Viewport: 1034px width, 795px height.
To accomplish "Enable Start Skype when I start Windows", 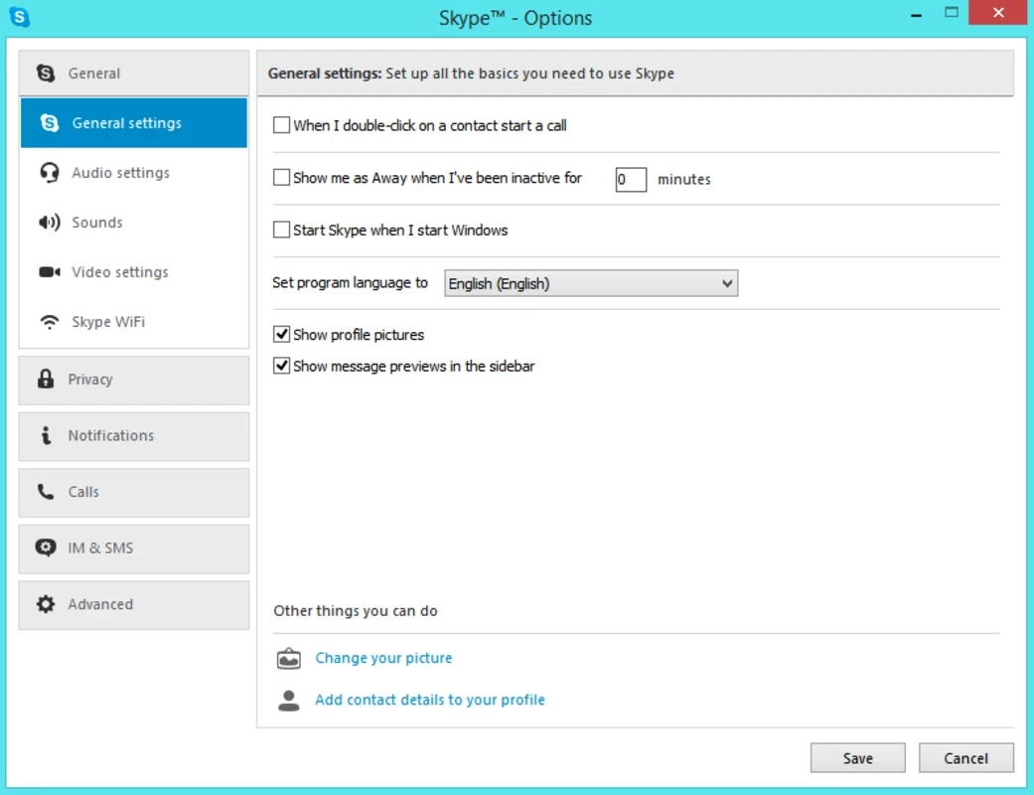I will [281, 231].
